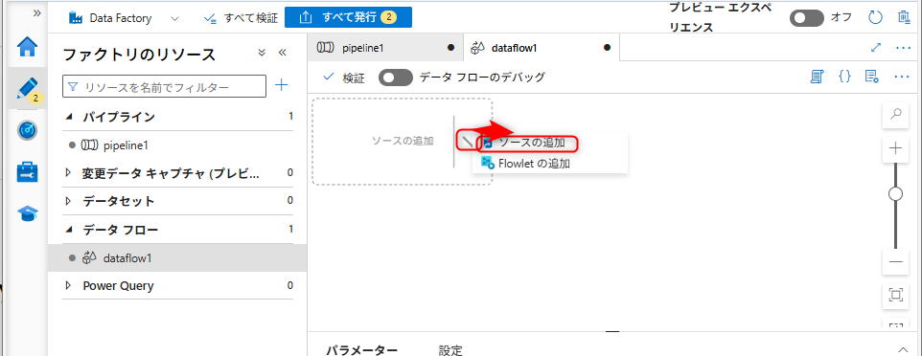Viewport: 922px width, 356px height.
Task: Collapse the bottom panel with chevron
Action: point(903,350)
